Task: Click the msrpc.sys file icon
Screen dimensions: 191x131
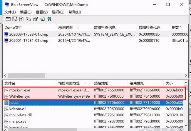Action: pyautogui.click(x=6, y=121)
